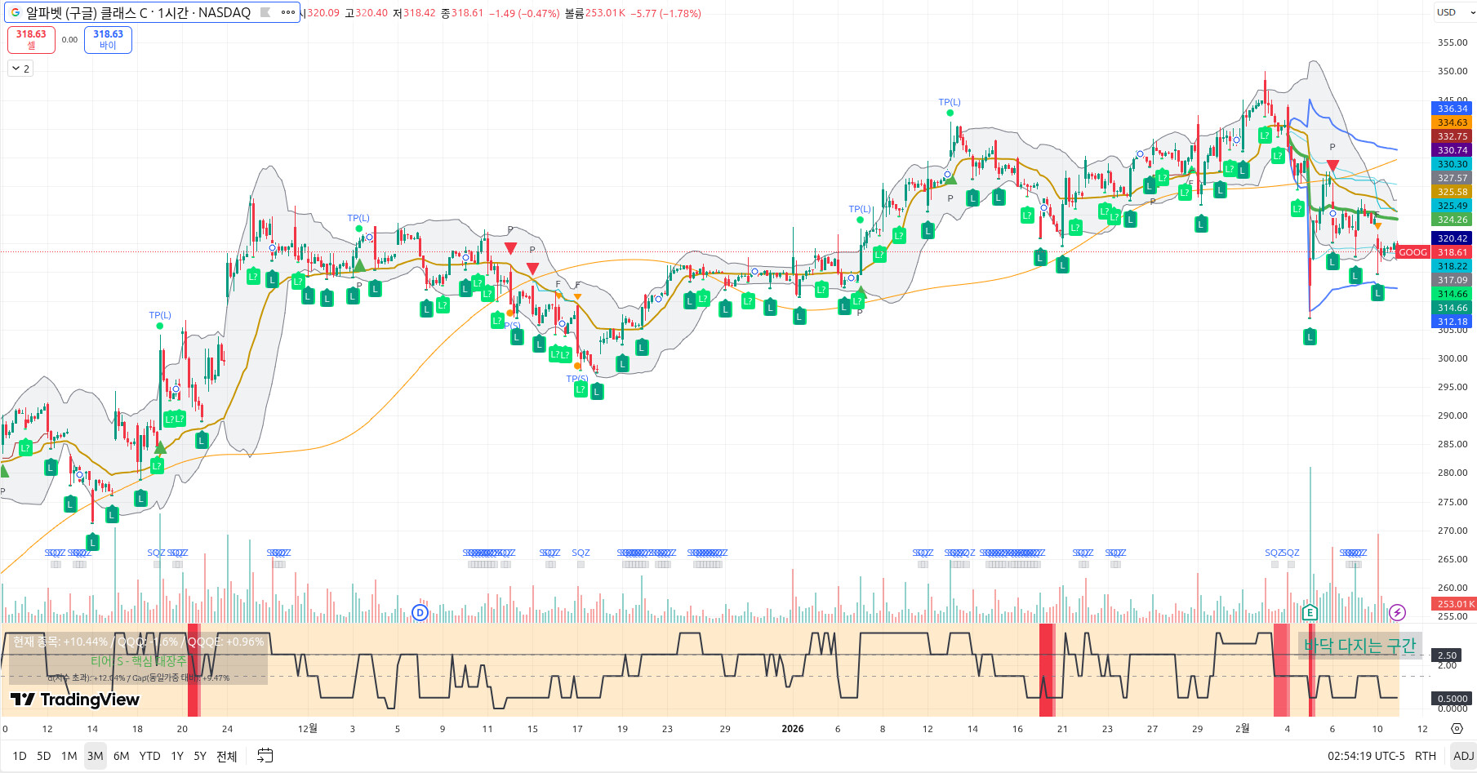The height and width of the screenshot is (773, 1477).
Task: Click the 330.30 teal price label
Action: 1452,164
